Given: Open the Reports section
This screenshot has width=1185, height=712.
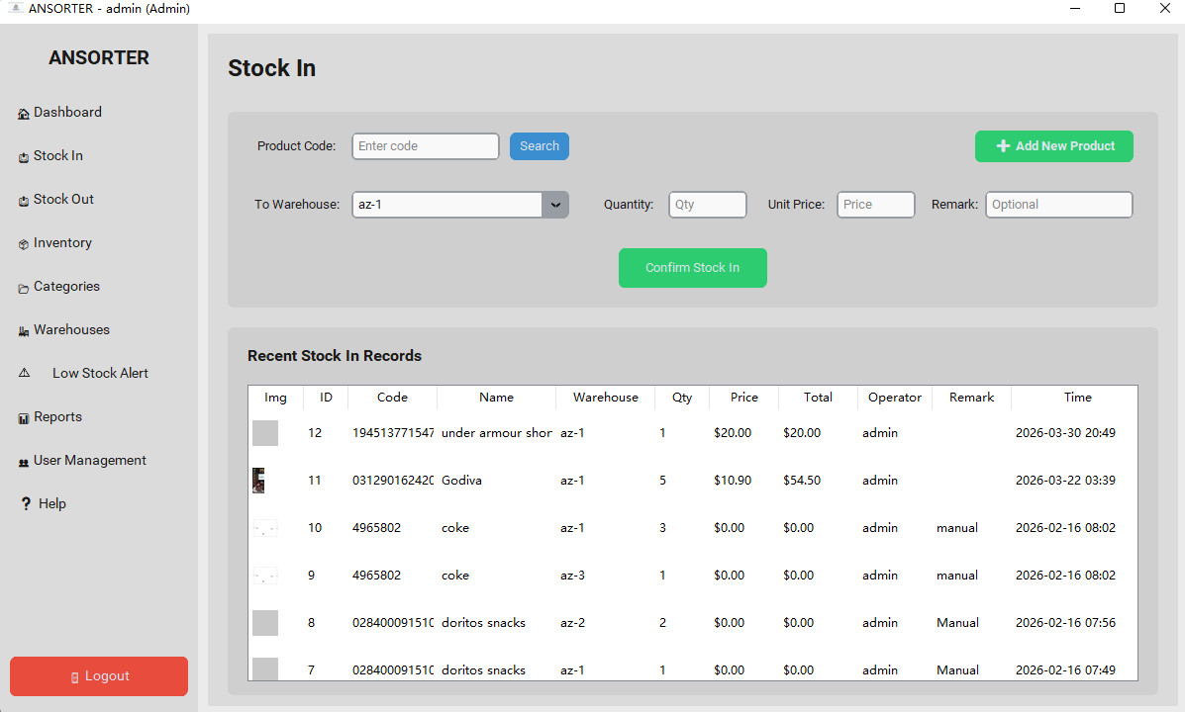Looking at the screenshot, I should point(57,416).
